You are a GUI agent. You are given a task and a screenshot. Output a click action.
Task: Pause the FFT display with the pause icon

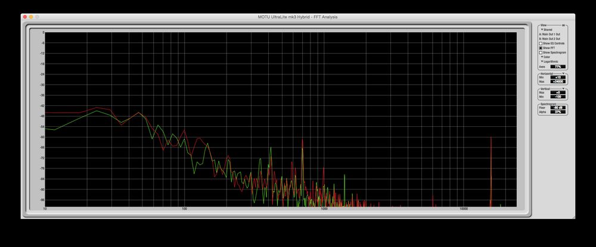[x=564, y=26]
